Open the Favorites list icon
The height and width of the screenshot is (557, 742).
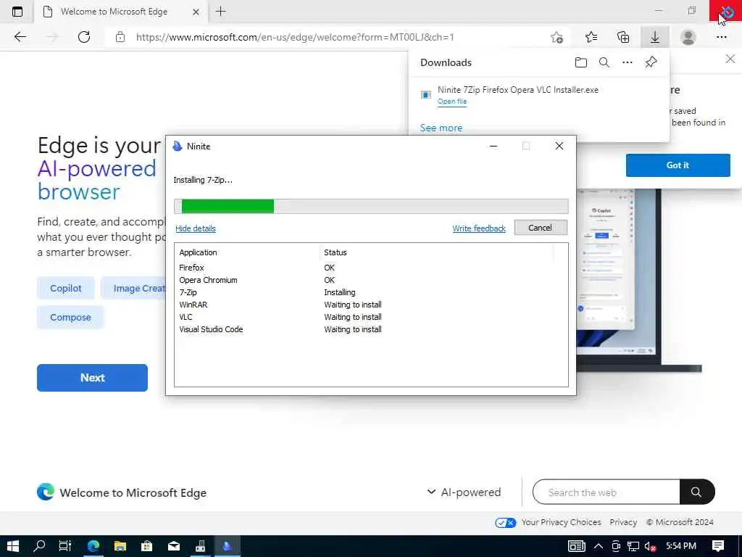point(591,37)
